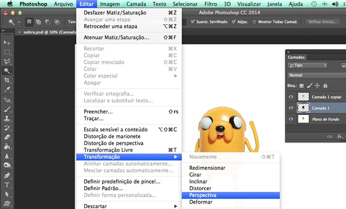Switch to the Camadas panel tab
This screenshot has width=346, height=209.
coord(296,57)
